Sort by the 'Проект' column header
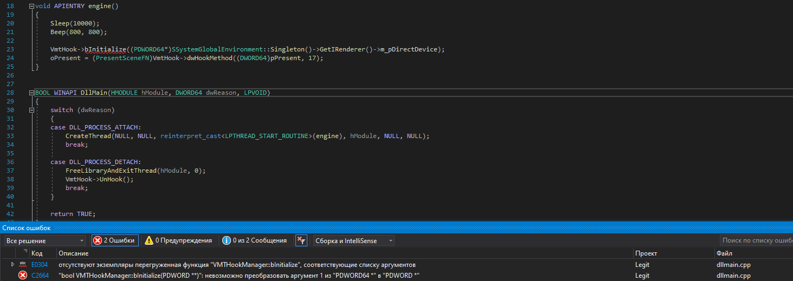The width and height of the screenshot is (793, 281). 646,253
